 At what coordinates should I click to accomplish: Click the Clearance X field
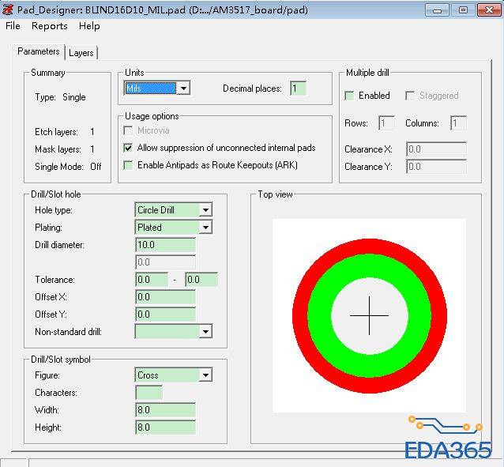coord(436,149)
